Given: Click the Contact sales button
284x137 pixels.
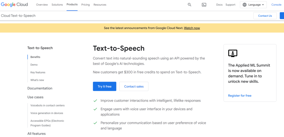Looking at the screenshot, I should (134, 87).
